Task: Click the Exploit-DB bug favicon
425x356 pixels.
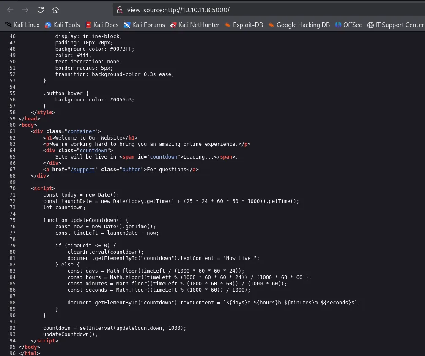Action: [x=228, y=25]
